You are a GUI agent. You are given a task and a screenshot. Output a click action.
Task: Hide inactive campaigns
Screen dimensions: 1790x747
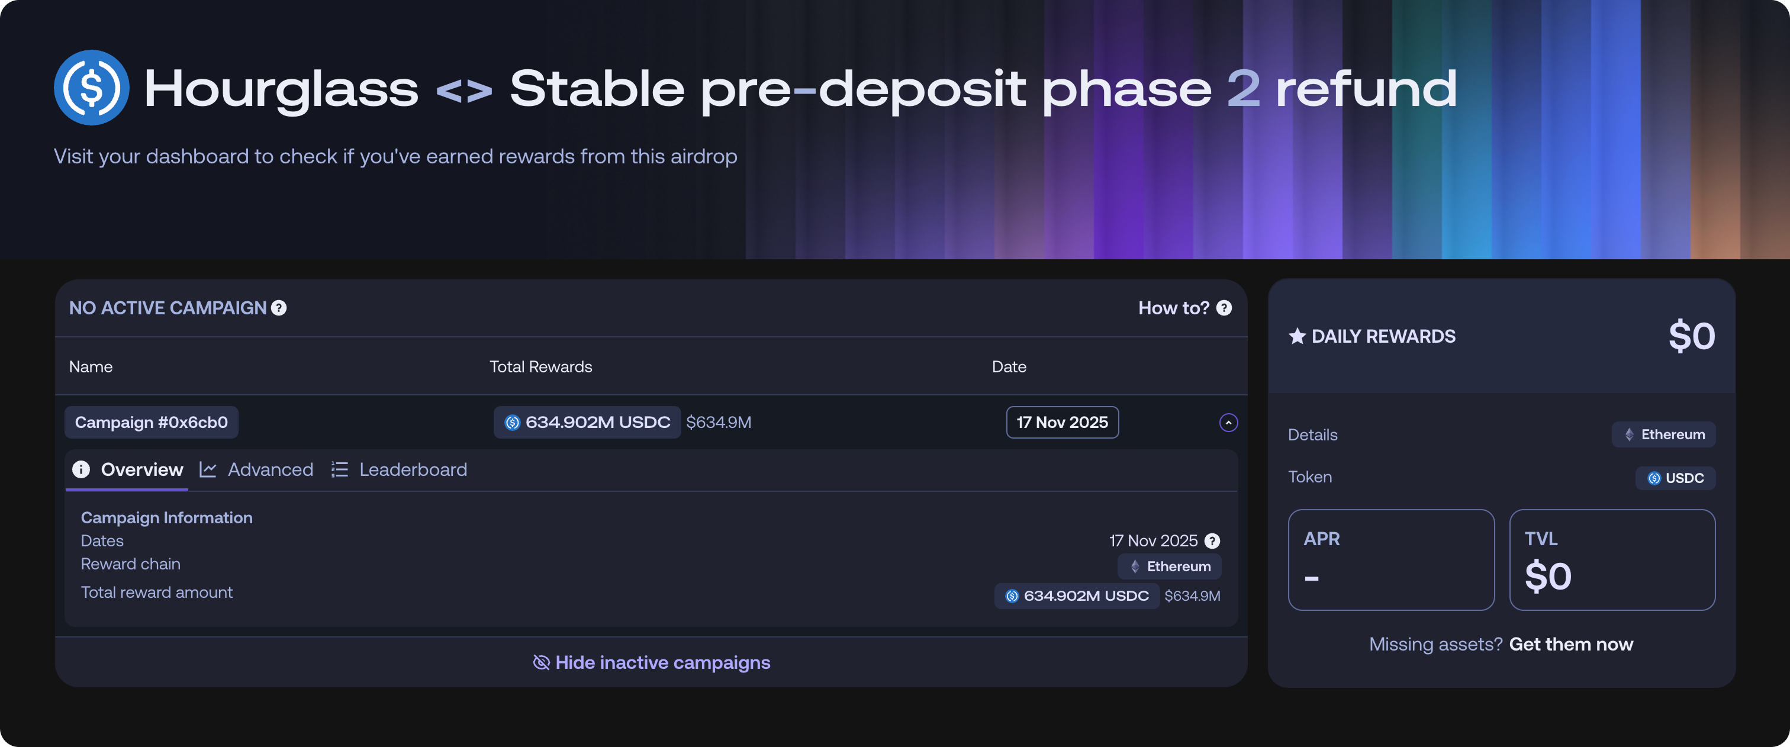[651, 662]
